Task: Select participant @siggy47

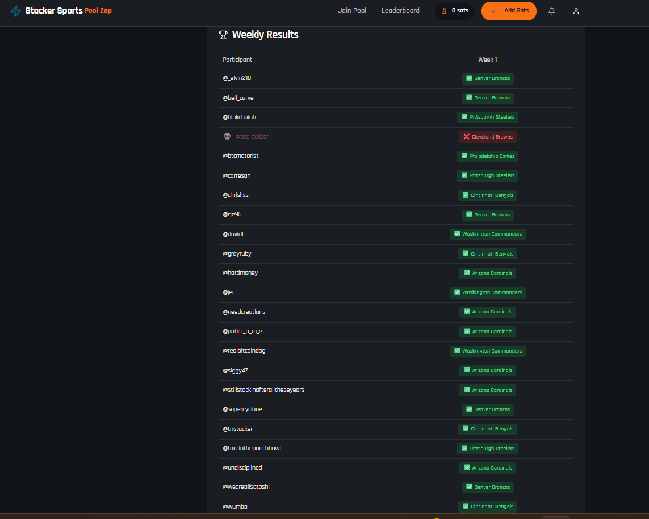Action: point(235,370)
